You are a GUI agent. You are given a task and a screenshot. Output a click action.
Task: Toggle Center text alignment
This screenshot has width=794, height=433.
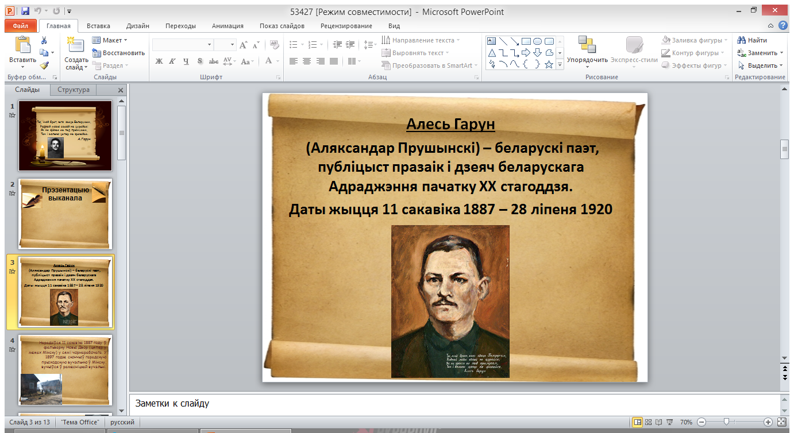click(x=307, y=61)
